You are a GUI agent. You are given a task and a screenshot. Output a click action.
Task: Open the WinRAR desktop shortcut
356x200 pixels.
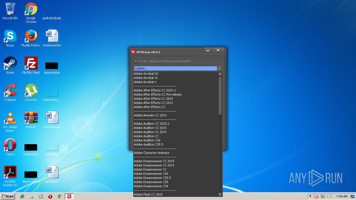tap(31, 120)
